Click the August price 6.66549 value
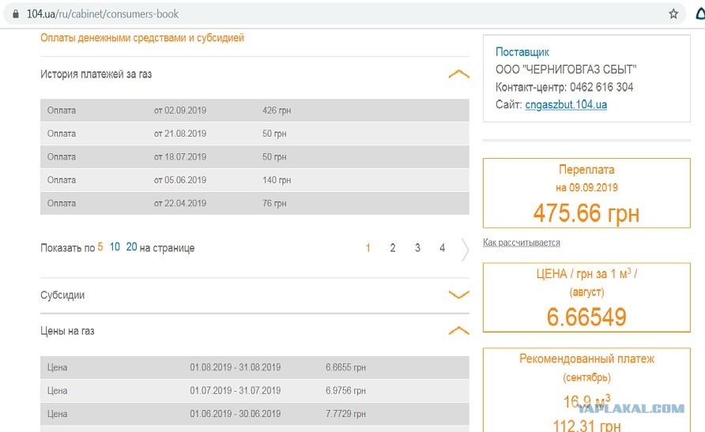Viewport: 705px width, 432px height. [x=586, y=317]
